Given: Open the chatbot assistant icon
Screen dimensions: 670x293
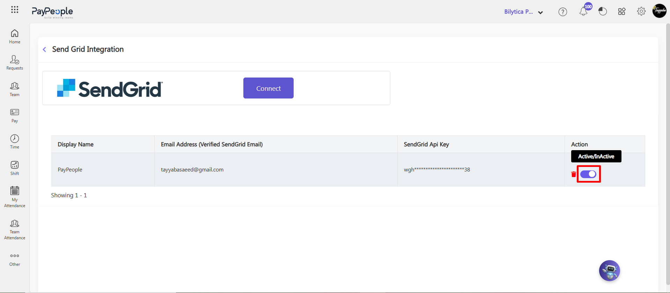Looking at the screenshot, I should pyautogui.click(x=610, y=271).
